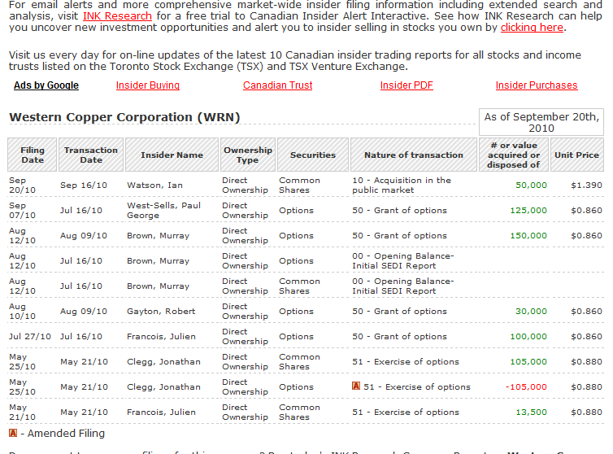Image resolution: width=613 pixels, height=454 pixels.
Task: Click 'Common Shares' in Watson, Ian row
Action: [x=299, y=186]
